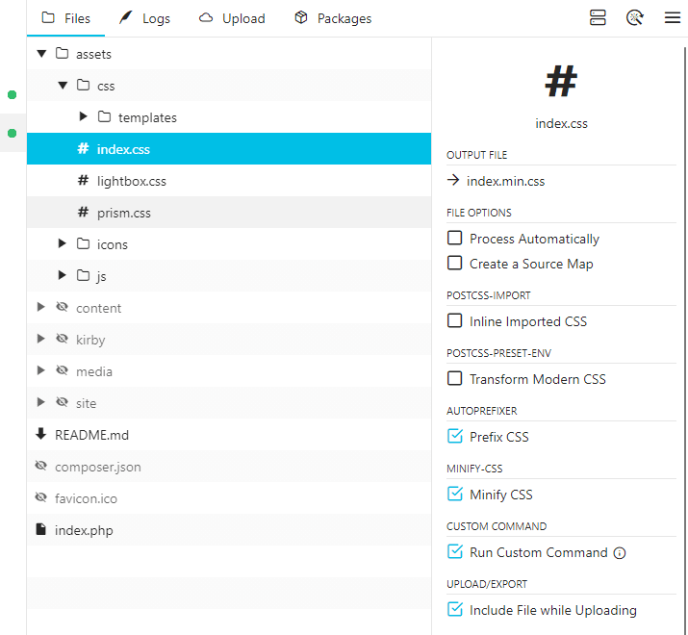The image size is (688, 635).
Task: Enable Inline Imported CSS checkbox
Action: [454, 320]
